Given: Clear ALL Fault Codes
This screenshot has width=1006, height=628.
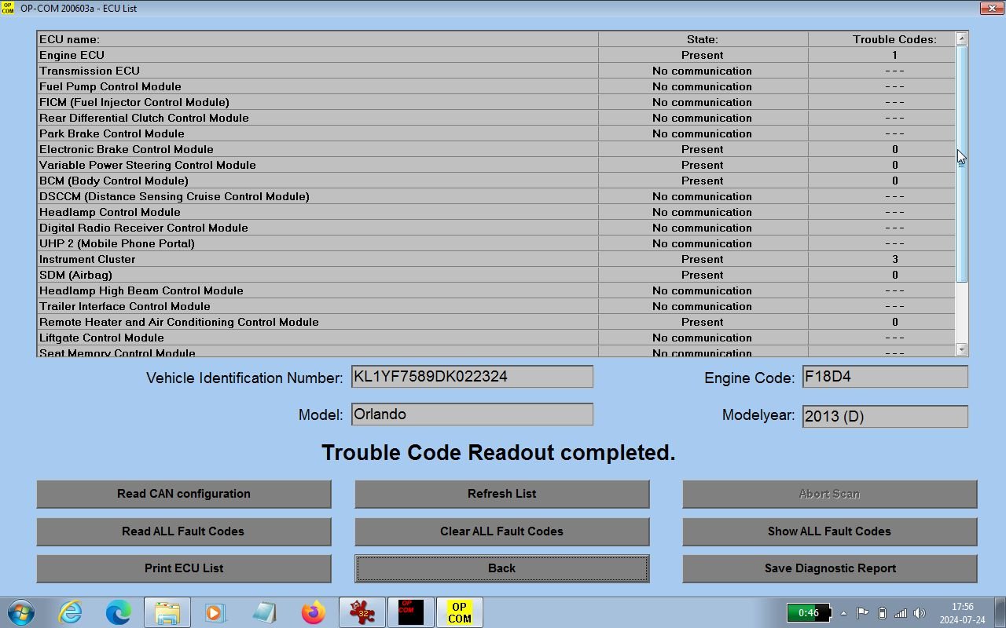Looking at the screenshot, I should tap(501, 531).
